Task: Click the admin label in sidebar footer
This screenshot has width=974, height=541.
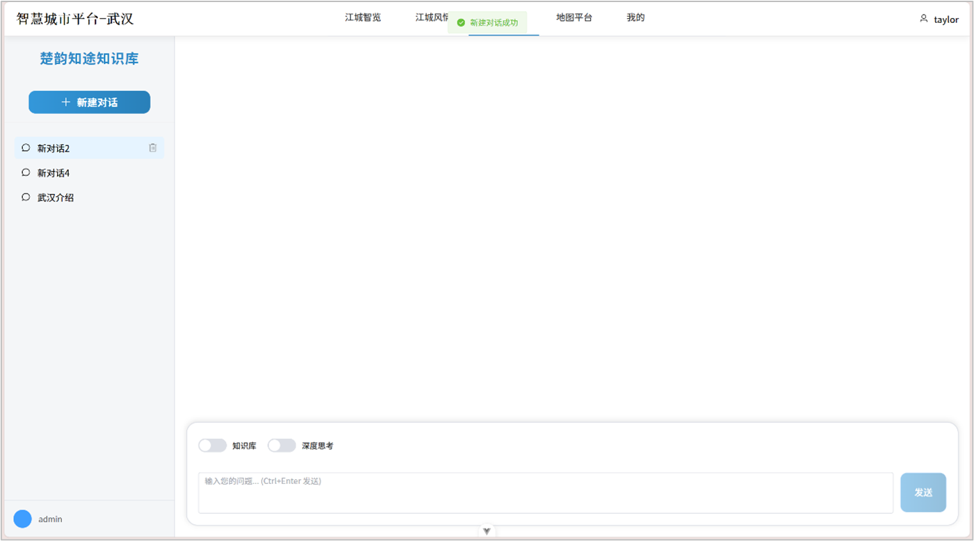Action: pos(50,519)
